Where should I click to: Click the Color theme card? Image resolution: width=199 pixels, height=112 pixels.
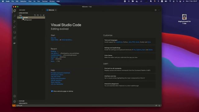pos(129,56)
